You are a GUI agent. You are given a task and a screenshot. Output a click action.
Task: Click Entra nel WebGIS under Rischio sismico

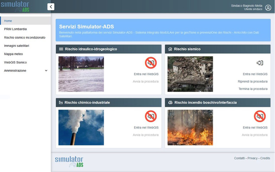point(255,74)
